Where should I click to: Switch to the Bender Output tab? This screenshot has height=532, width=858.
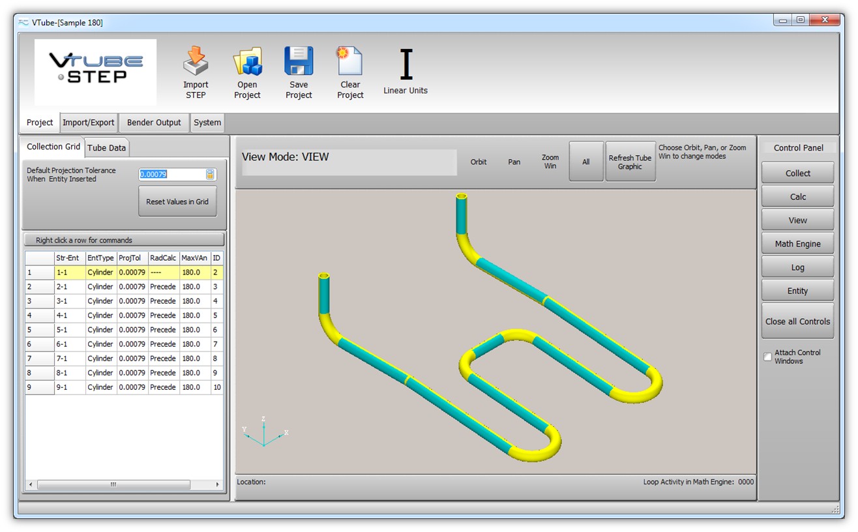[154, 123]
